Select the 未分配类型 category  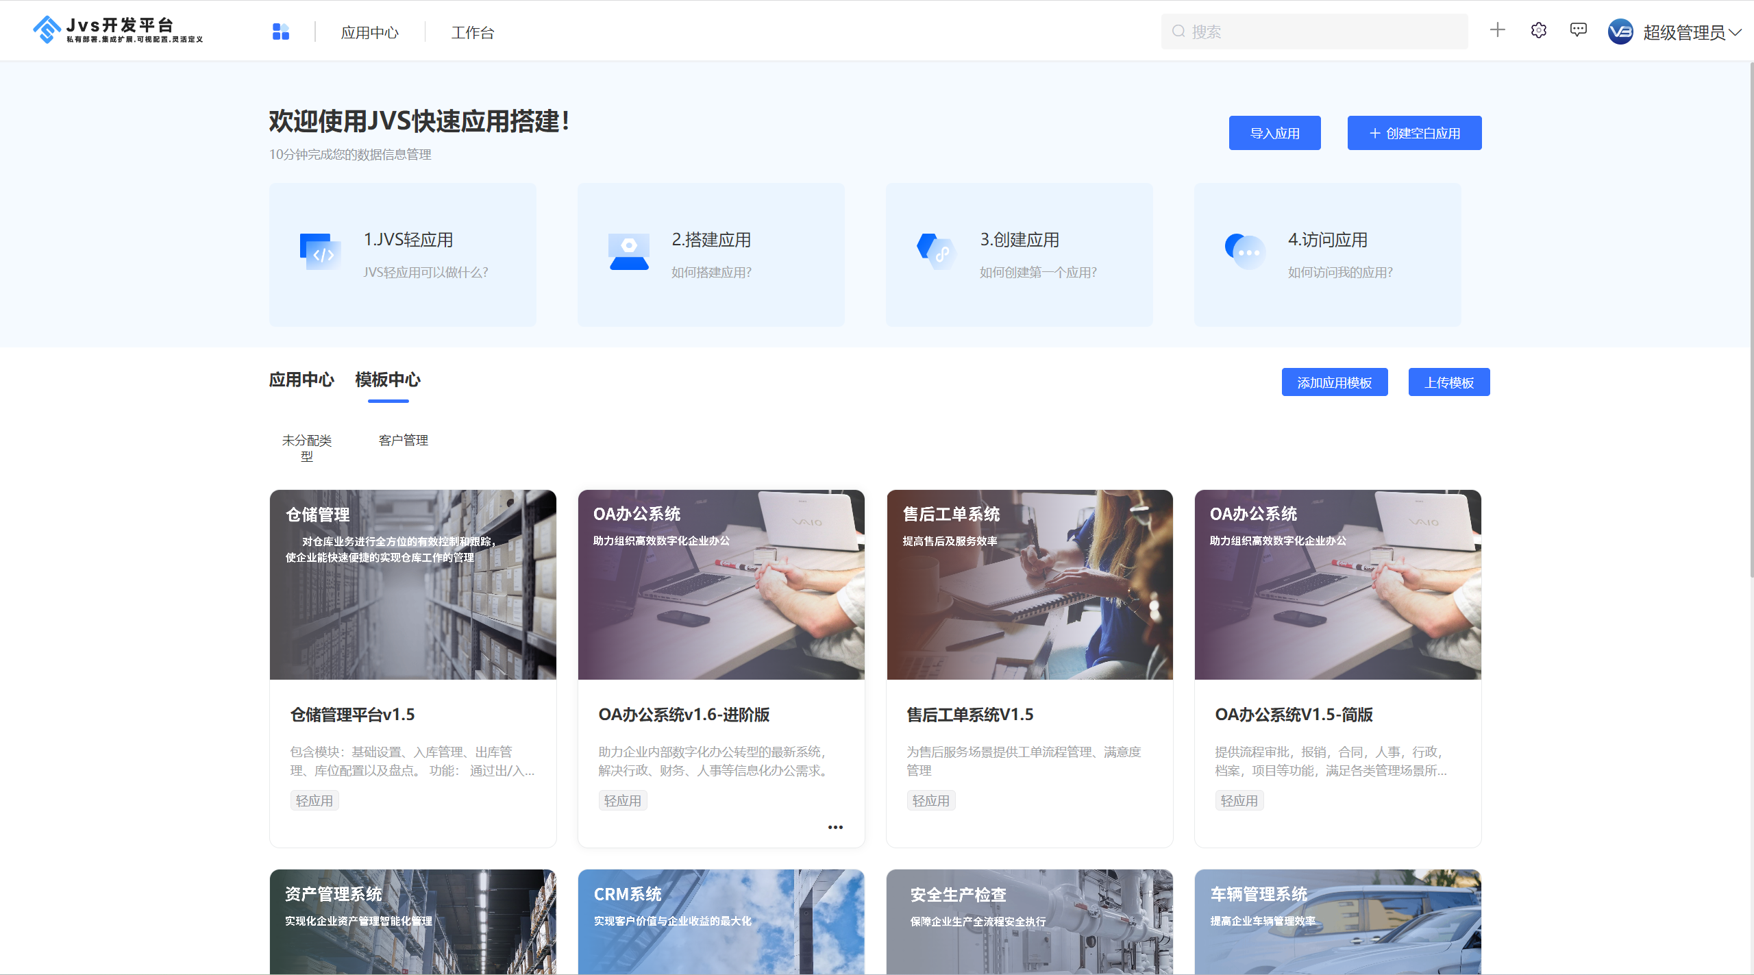pyautogui.click(x=307, y=448)
